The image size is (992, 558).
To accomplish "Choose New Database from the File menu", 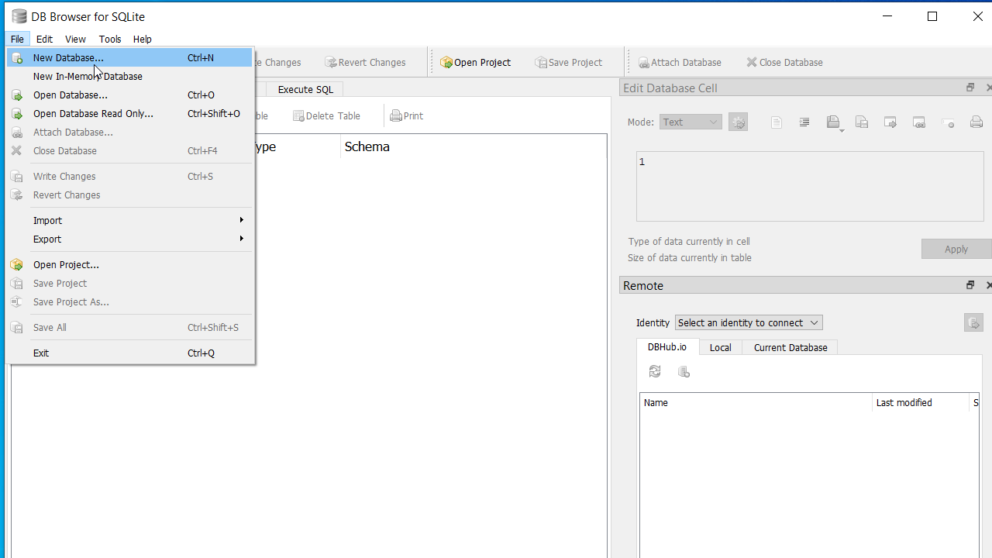I will click(x=129, y=57).
